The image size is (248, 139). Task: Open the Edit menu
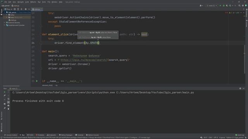pos(10,2)
